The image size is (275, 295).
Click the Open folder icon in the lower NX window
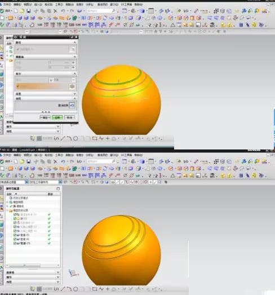[22, 161]
